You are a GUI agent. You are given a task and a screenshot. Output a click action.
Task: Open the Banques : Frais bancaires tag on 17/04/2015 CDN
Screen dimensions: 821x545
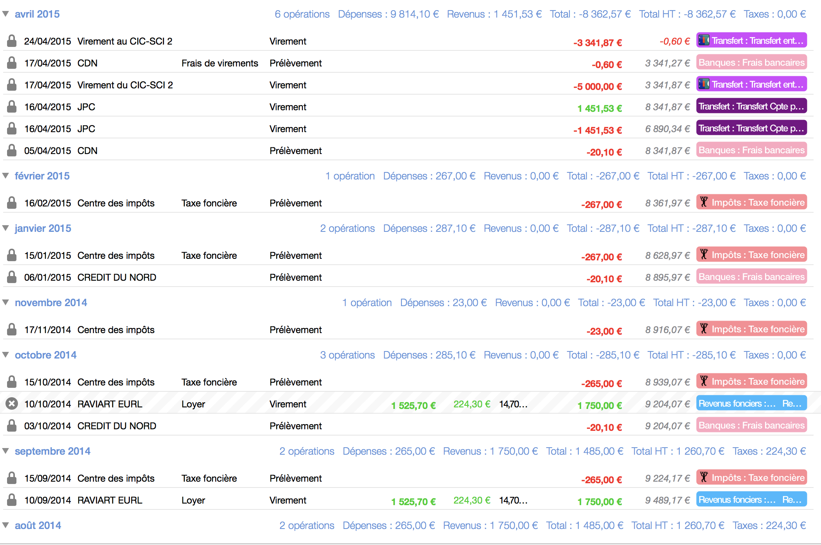(751, 63)
